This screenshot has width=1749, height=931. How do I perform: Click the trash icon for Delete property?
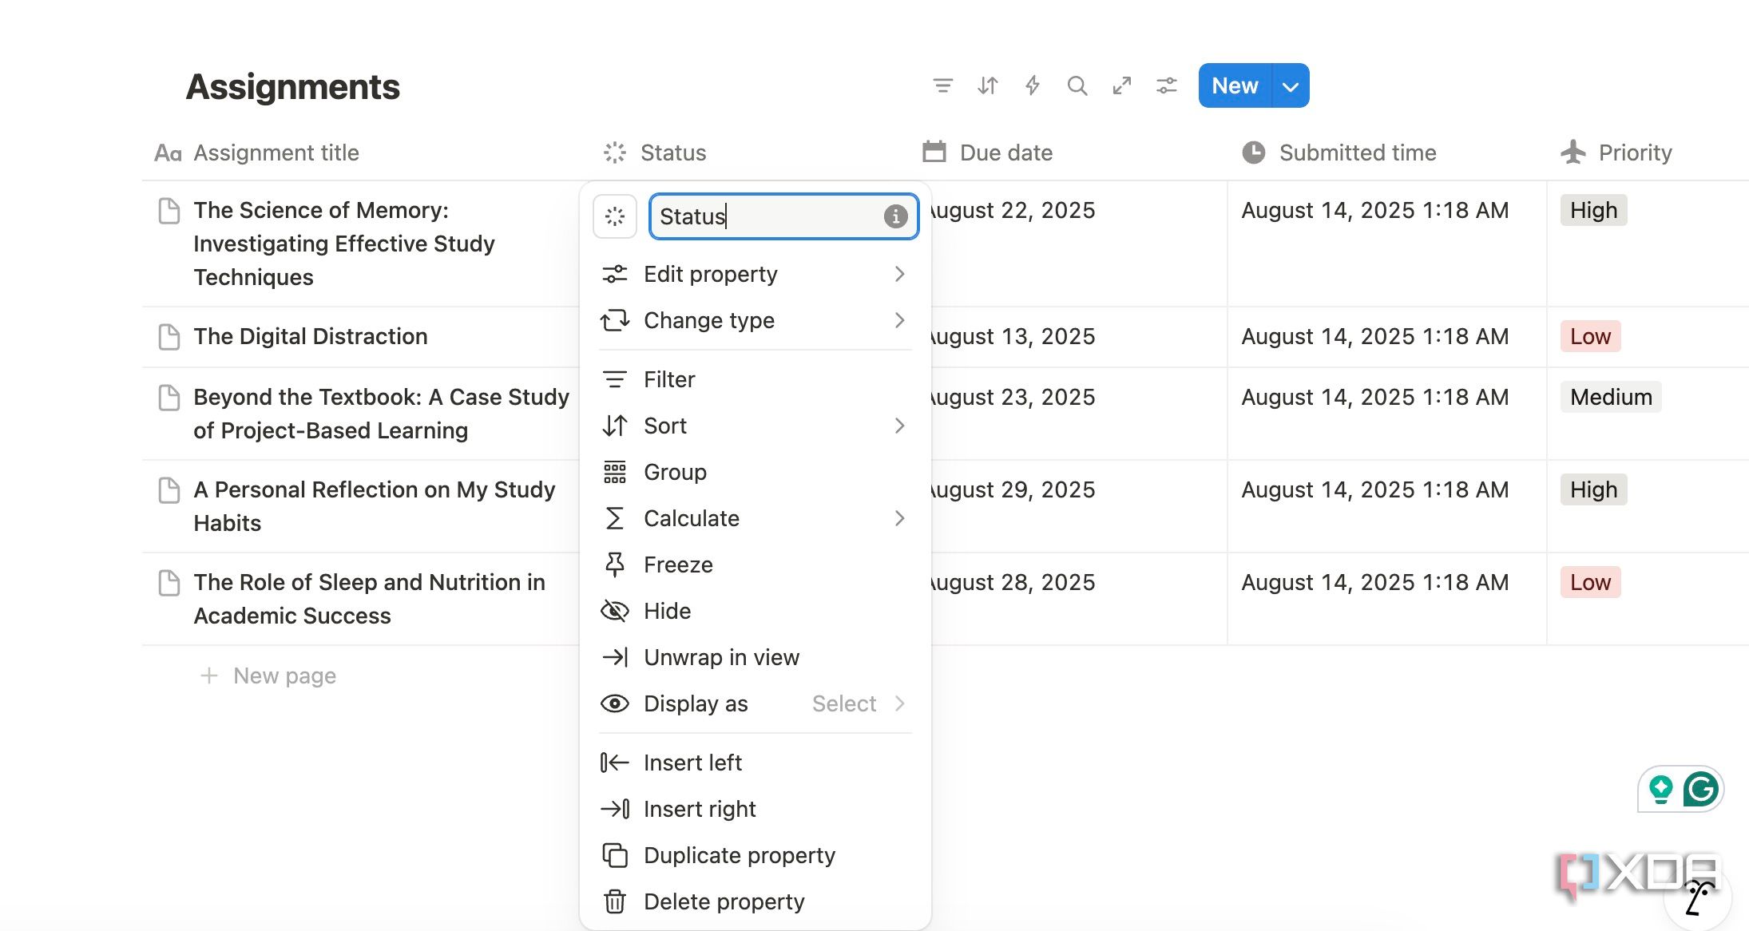click(614, 901)
